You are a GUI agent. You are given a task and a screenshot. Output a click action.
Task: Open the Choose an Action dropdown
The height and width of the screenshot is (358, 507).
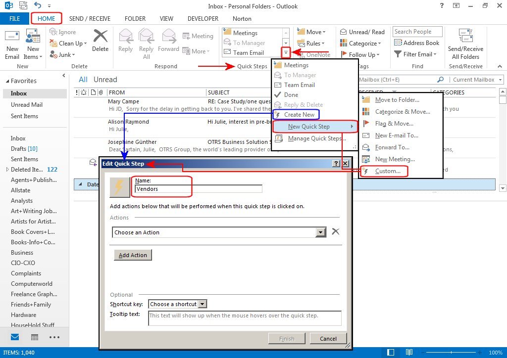tap(321, 232)
